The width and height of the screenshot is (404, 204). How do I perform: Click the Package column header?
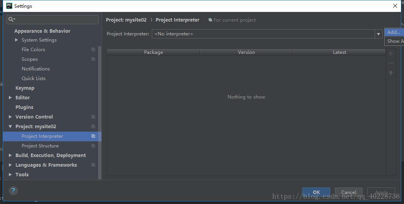153,52
